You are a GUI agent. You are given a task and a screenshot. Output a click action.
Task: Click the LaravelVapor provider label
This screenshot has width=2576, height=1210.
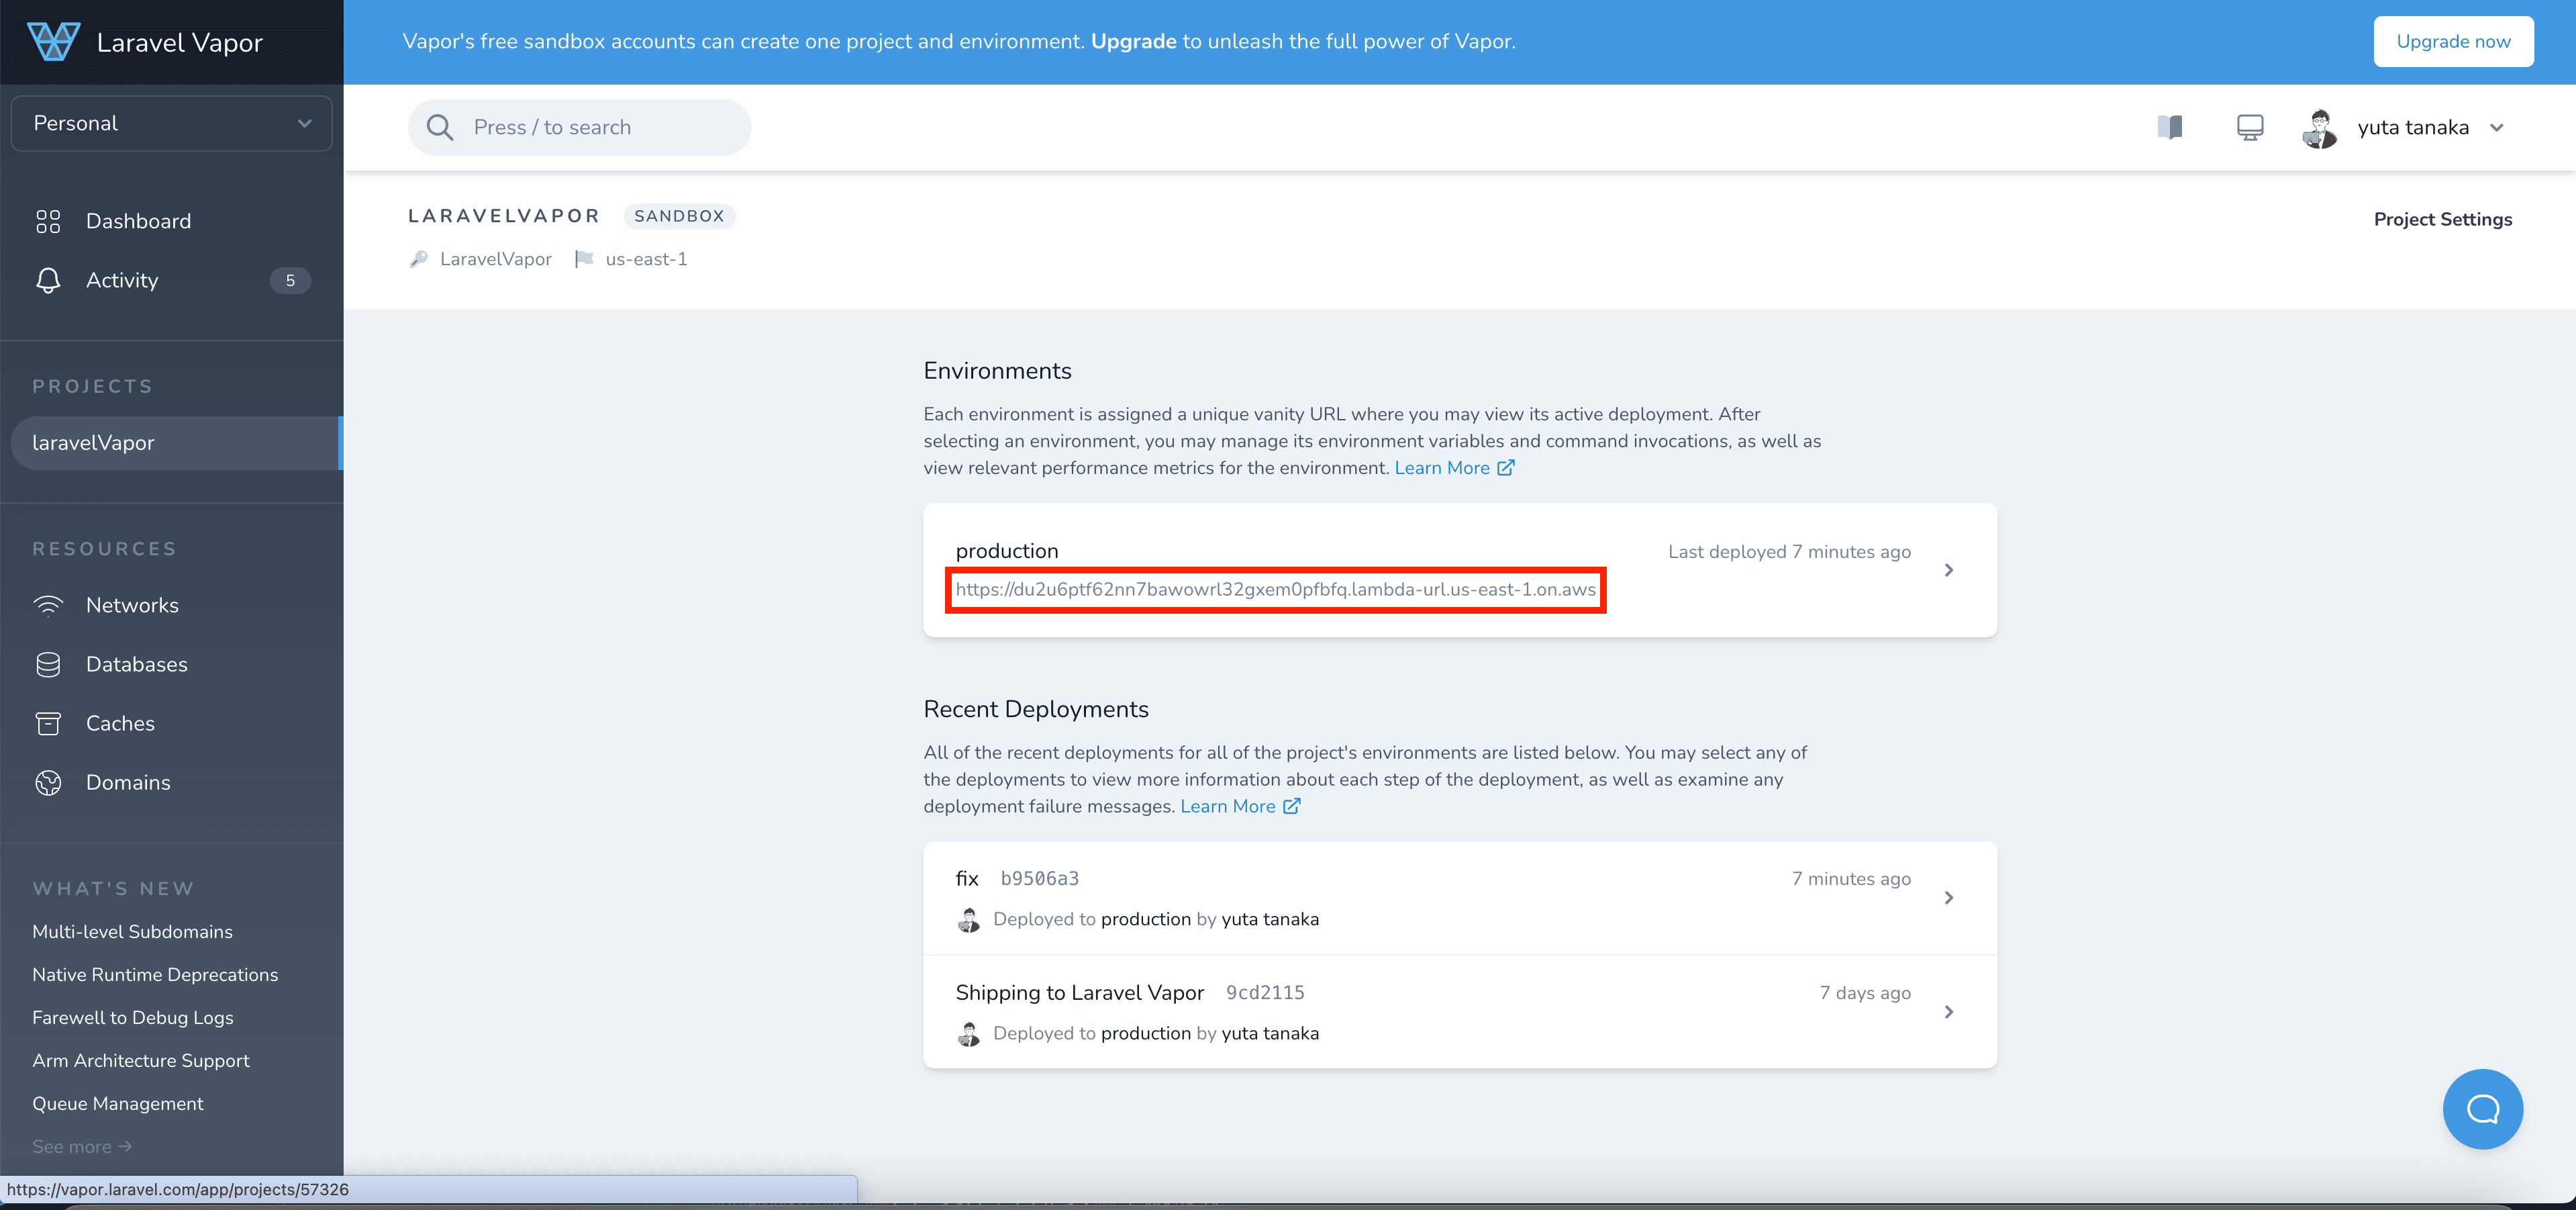pyautogui.click(x=495, y=259)
